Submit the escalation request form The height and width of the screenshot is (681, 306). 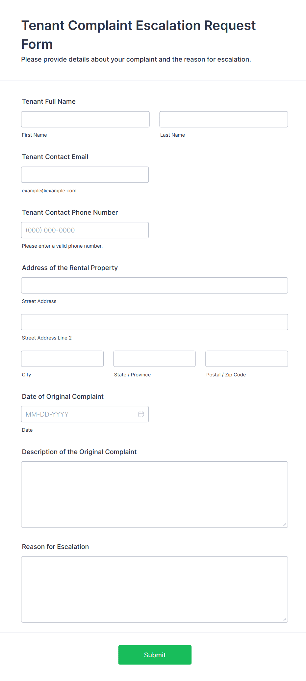coord(155,655)
